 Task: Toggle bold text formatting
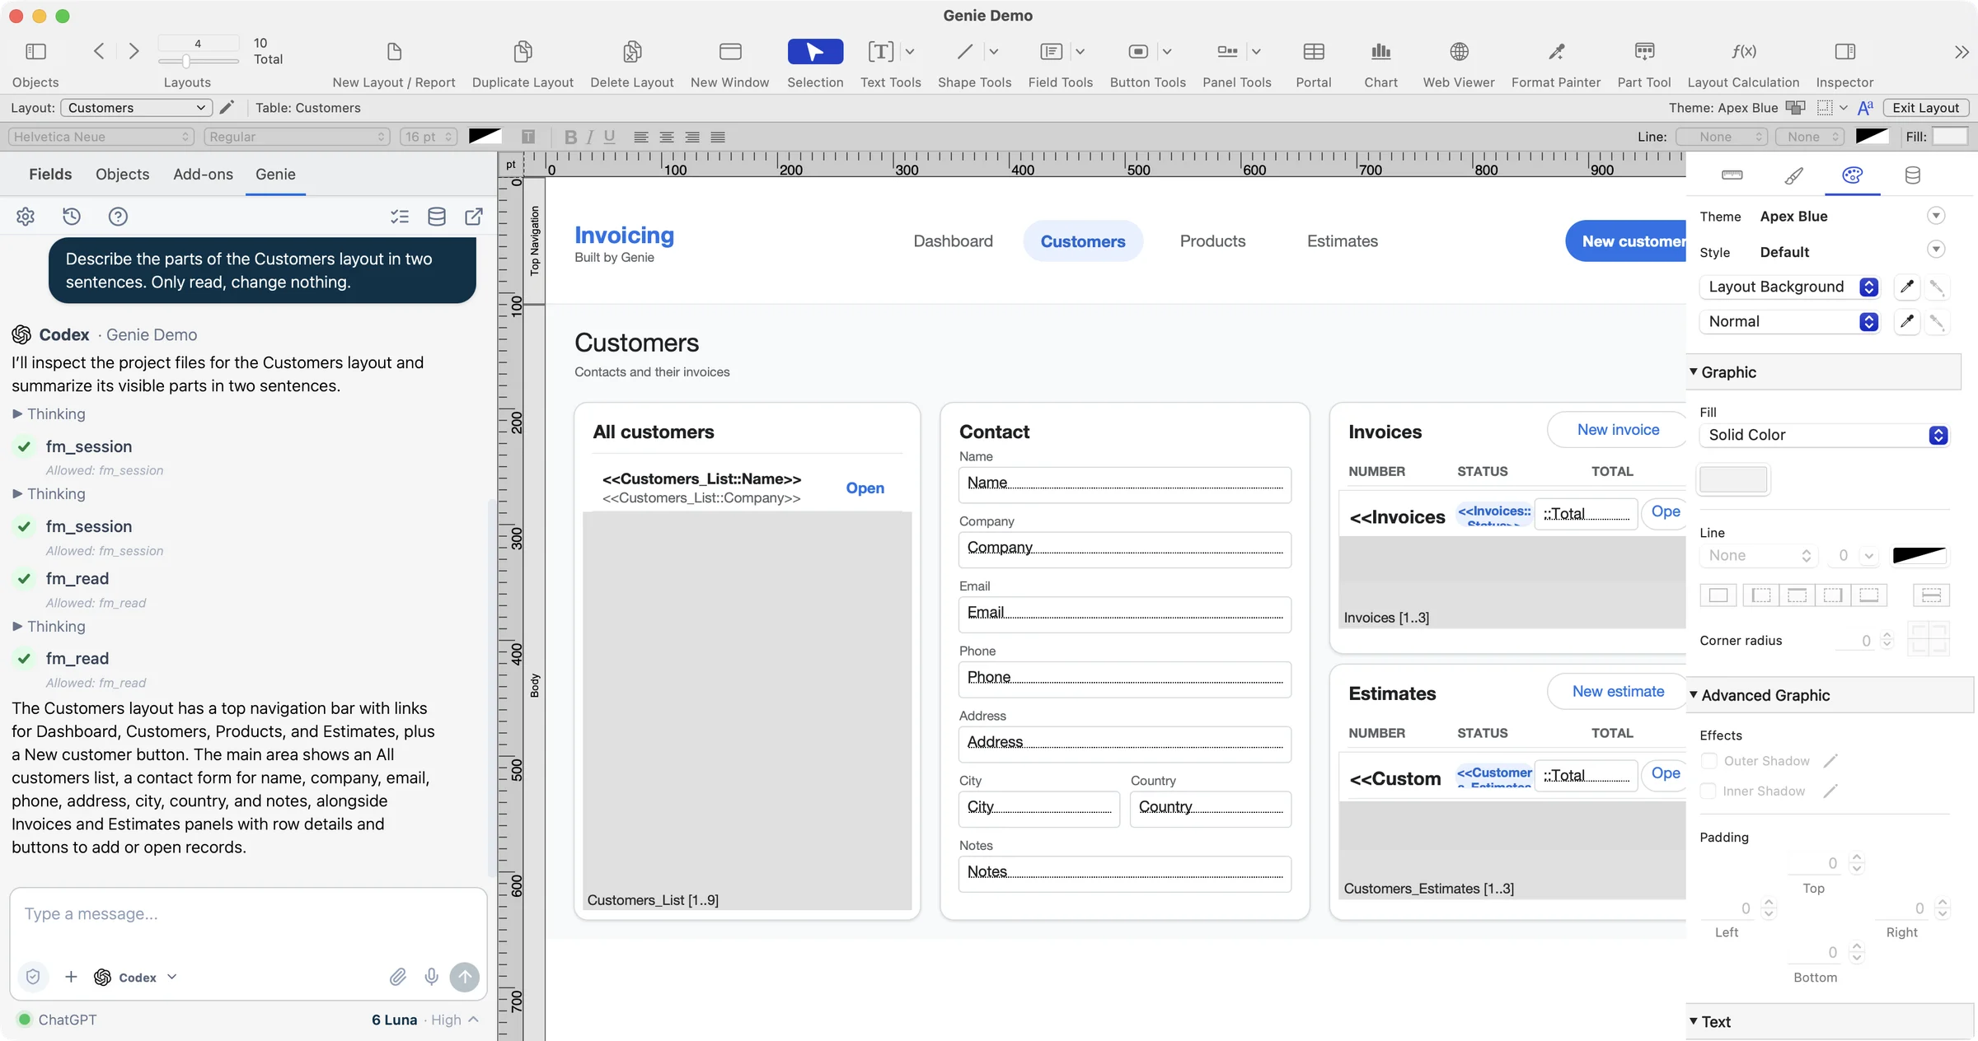569,137
